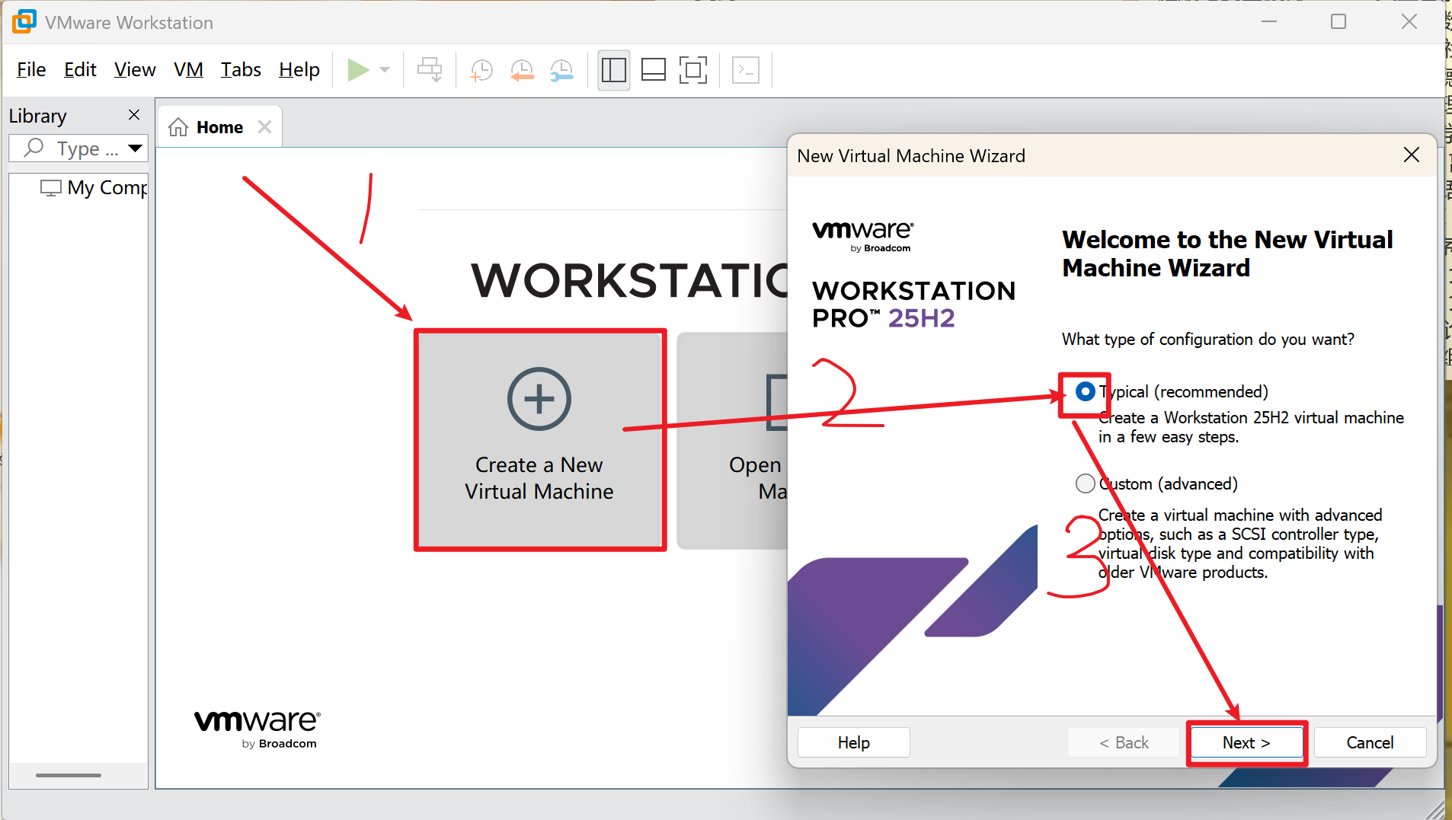The image size is (1452, 820).
Task: Open the View menu
Action: pyautogui.click(x=135, y=70)
